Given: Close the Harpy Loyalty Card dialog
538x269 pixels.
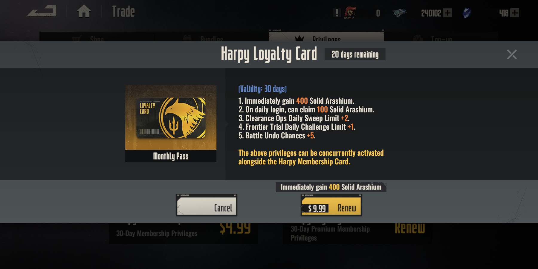Looking at the screenshot, I should click(512, 54).
